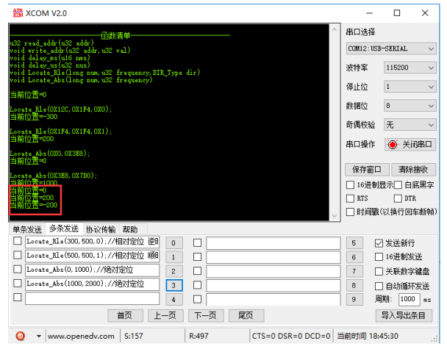The height and width of the screenshot is (349, 447).
Task: Click the red record icon in status bar
Action: [x=21, y=337]
